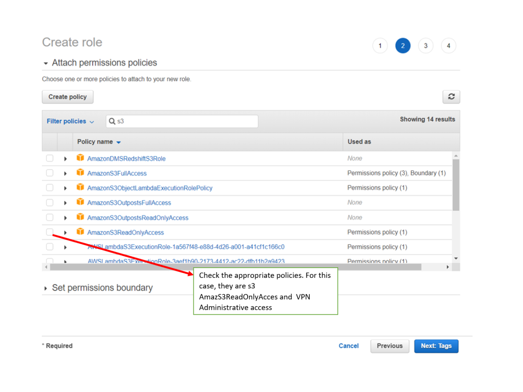The height and width of the screenshot is (392, 523).
Task: Expand the AWSLambdaS3ExecutionRole-1a567f48 row details
Action: 65,247
